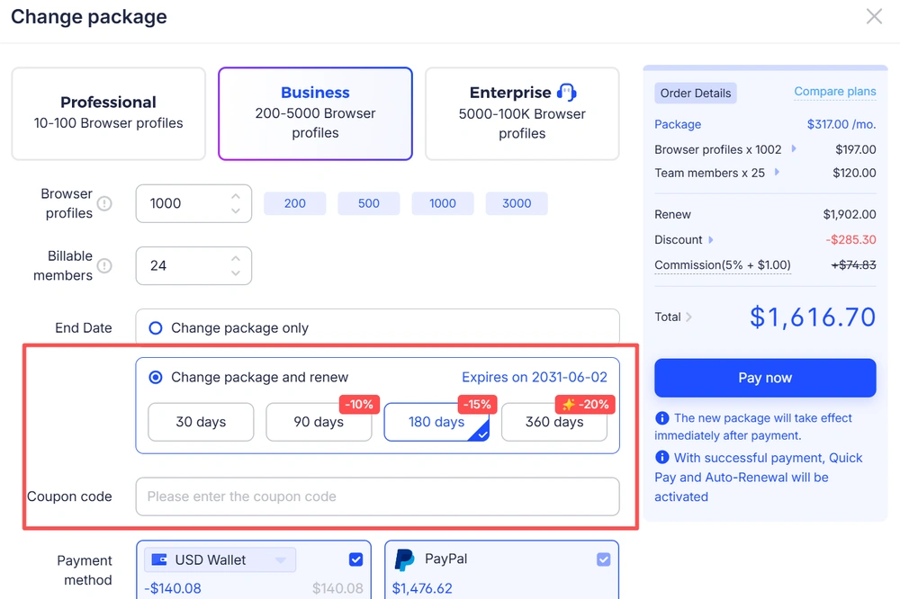Decrease Browser profiles with down arrow
Viewport: 900px width, 599px height.
pyautogui.click(x=235, y=210)
